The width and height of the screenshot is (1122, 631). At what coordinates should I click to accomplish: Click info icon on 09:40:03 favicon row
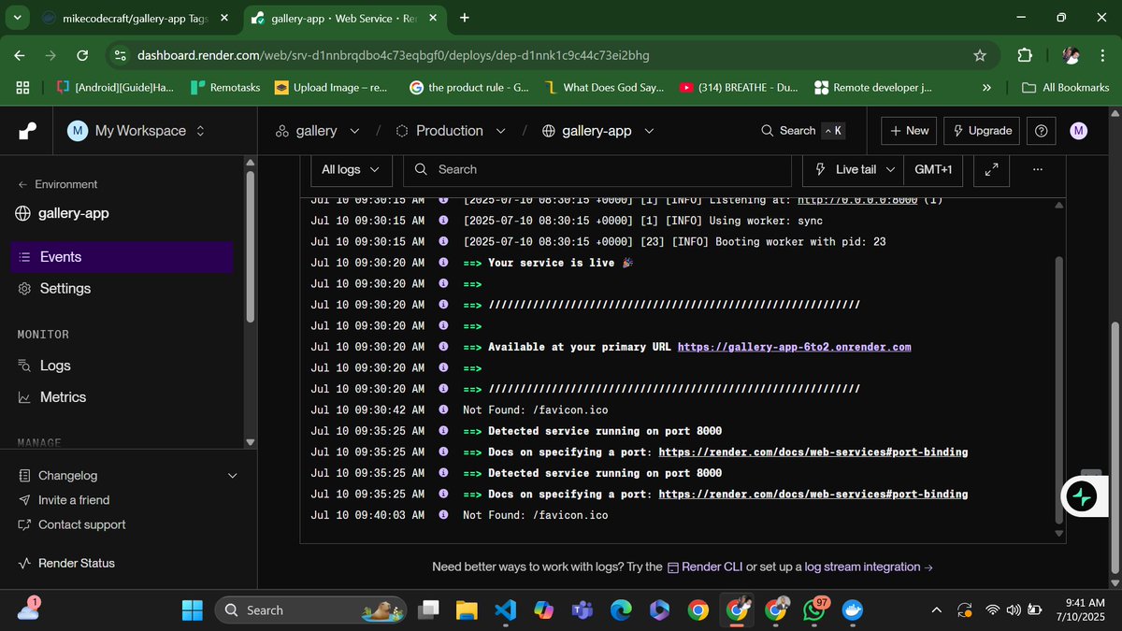coord(443,515)
